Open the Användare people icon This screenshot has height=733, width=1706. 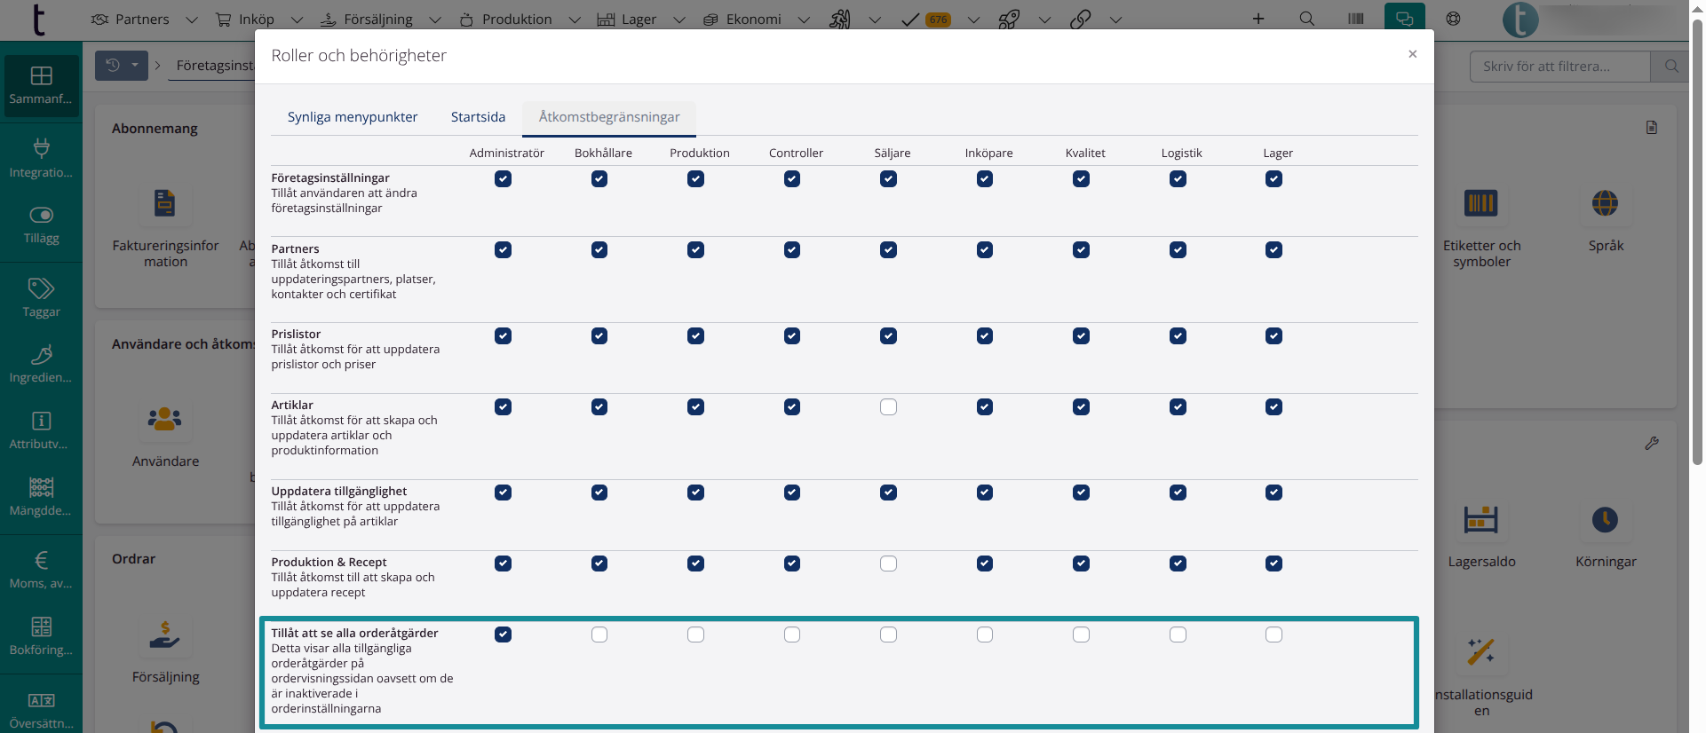(x=165, y=419)
